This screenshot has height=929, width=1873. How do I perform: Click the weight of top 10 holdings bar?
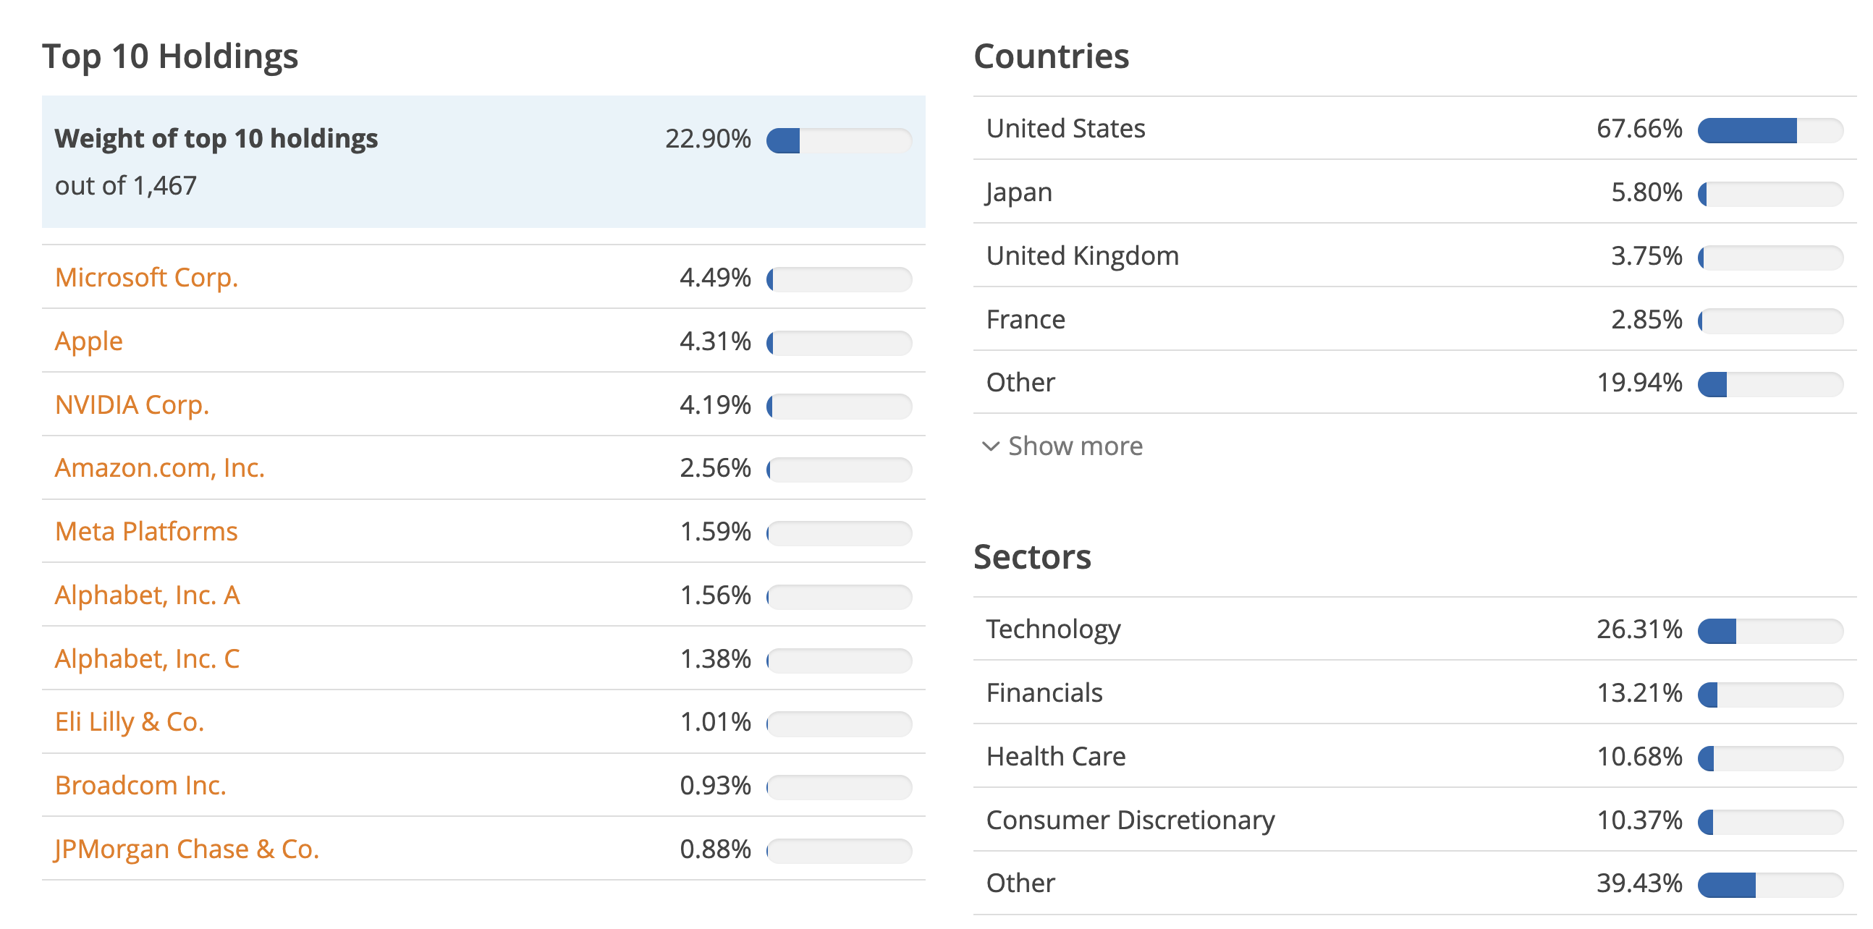pyautogui.click(x=838, y=139)
